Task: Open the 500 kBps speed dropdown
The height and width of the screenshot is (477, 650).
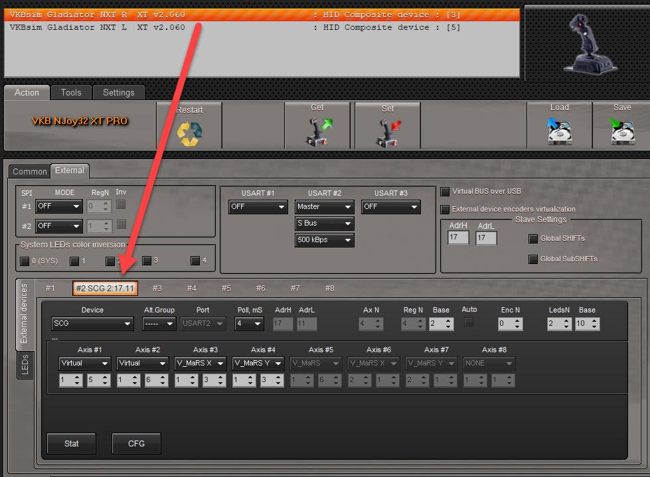Action: tap(325, 239)
